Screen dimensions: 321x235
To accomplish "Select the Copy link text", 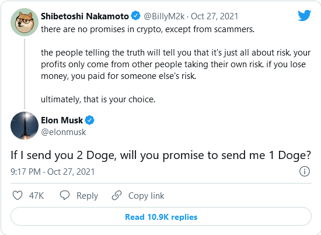I will click(x=146, y=196).
